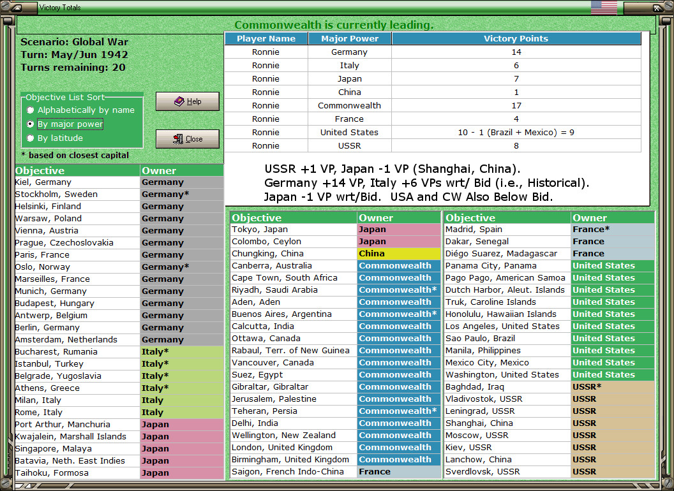Click 'Shanghai, China' objective row
The image size is (674, 491).
549,423
